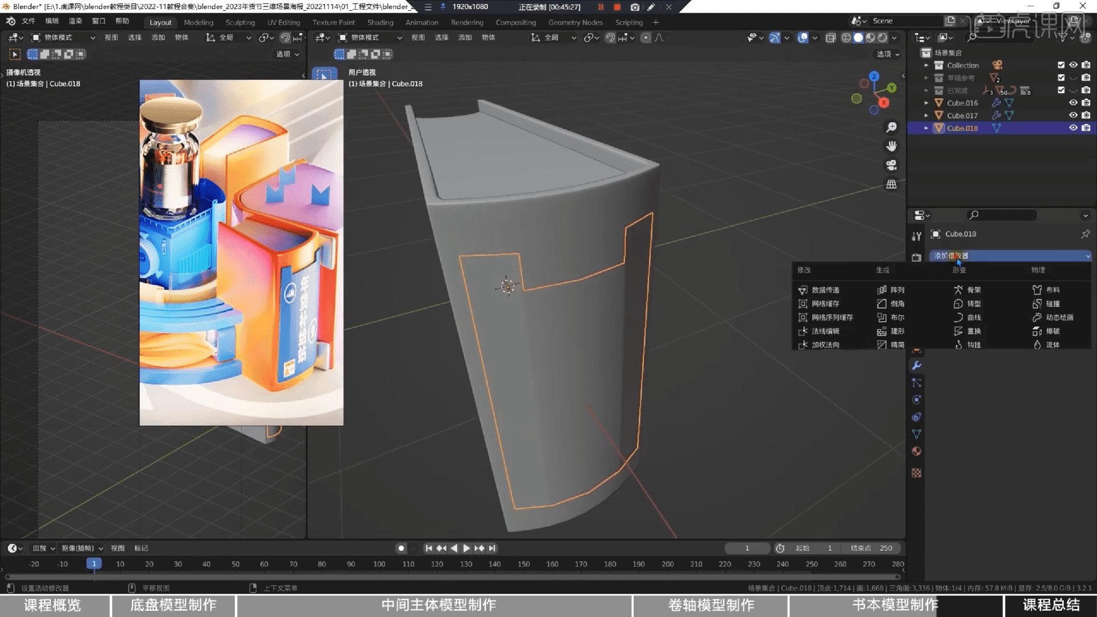Click the pan hand viewport gizmo
This screenshot has width=1097, height=617.
click(x=891, y=146)
